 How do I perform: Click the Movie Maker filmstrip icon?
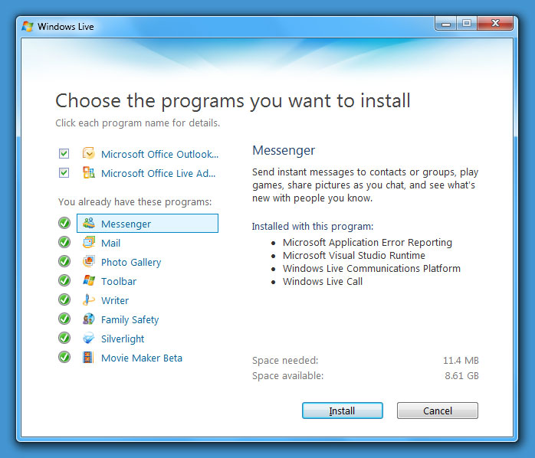tap(88, 358)
